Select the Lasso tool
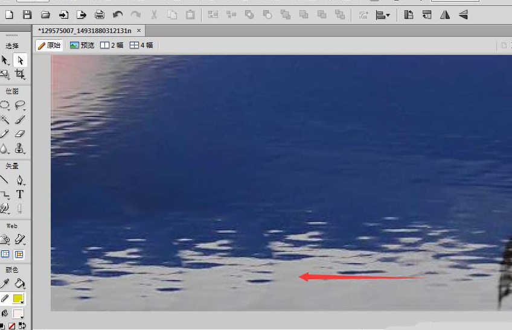 tap(20, 105)
